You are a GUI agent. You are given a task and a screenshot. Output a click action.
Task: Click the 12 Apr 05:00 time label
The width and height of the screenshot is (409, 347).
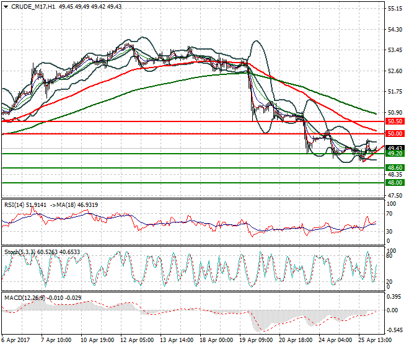click(x=137, y=340)
